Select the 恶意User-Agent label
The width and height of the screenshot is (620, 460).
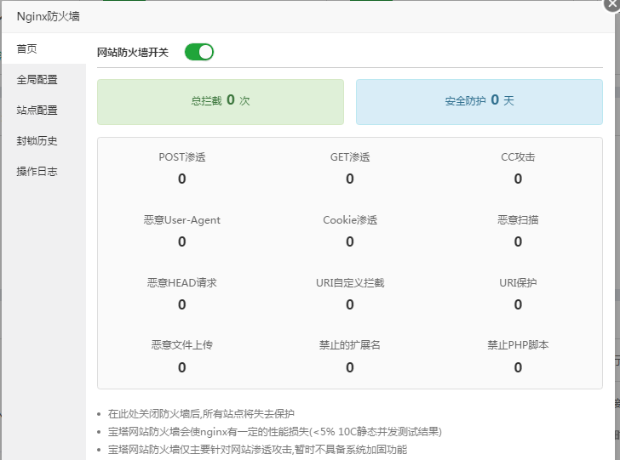point(182,220)
